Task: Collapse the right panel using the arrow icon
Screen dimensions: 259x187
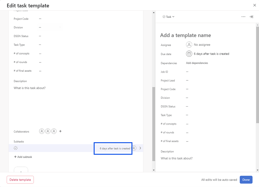Action: click(251, 16)
